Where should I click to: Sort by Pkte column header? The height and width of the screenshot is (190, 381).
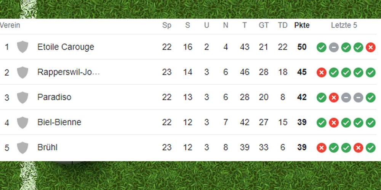(x=302, y=25)
